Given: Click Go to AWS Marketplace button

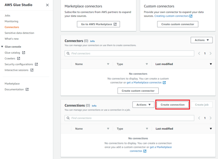Looking at the screenshot, I should pos(98,24).
